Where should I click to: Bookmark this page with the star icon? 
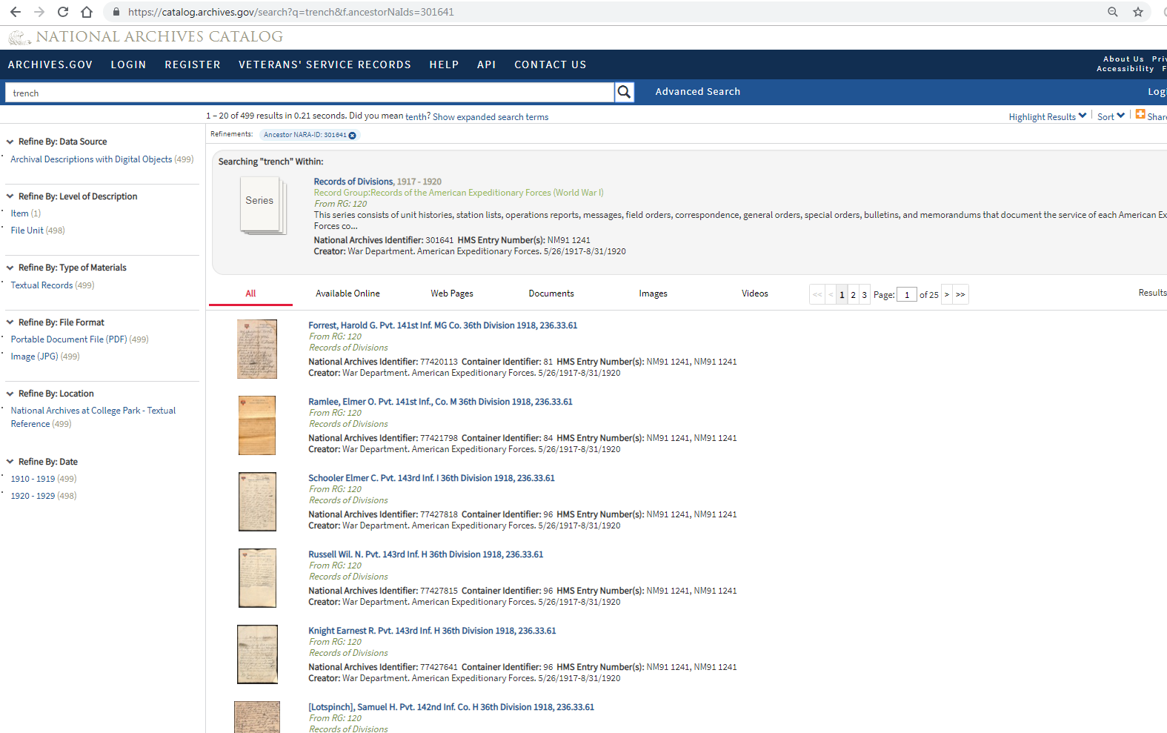pyautogui.click(x=1138, y=12)
